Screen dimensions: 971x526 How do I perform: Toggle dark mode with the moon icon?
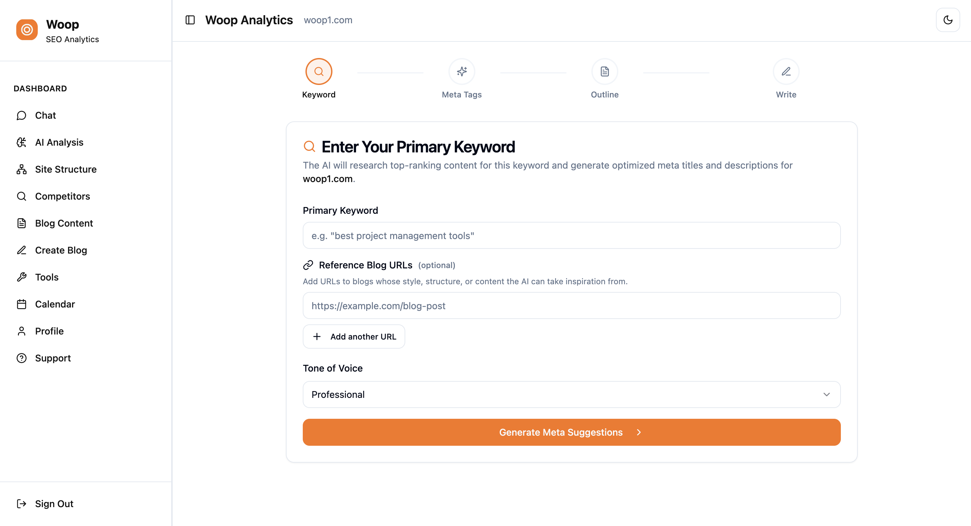[x=948, y=20]
